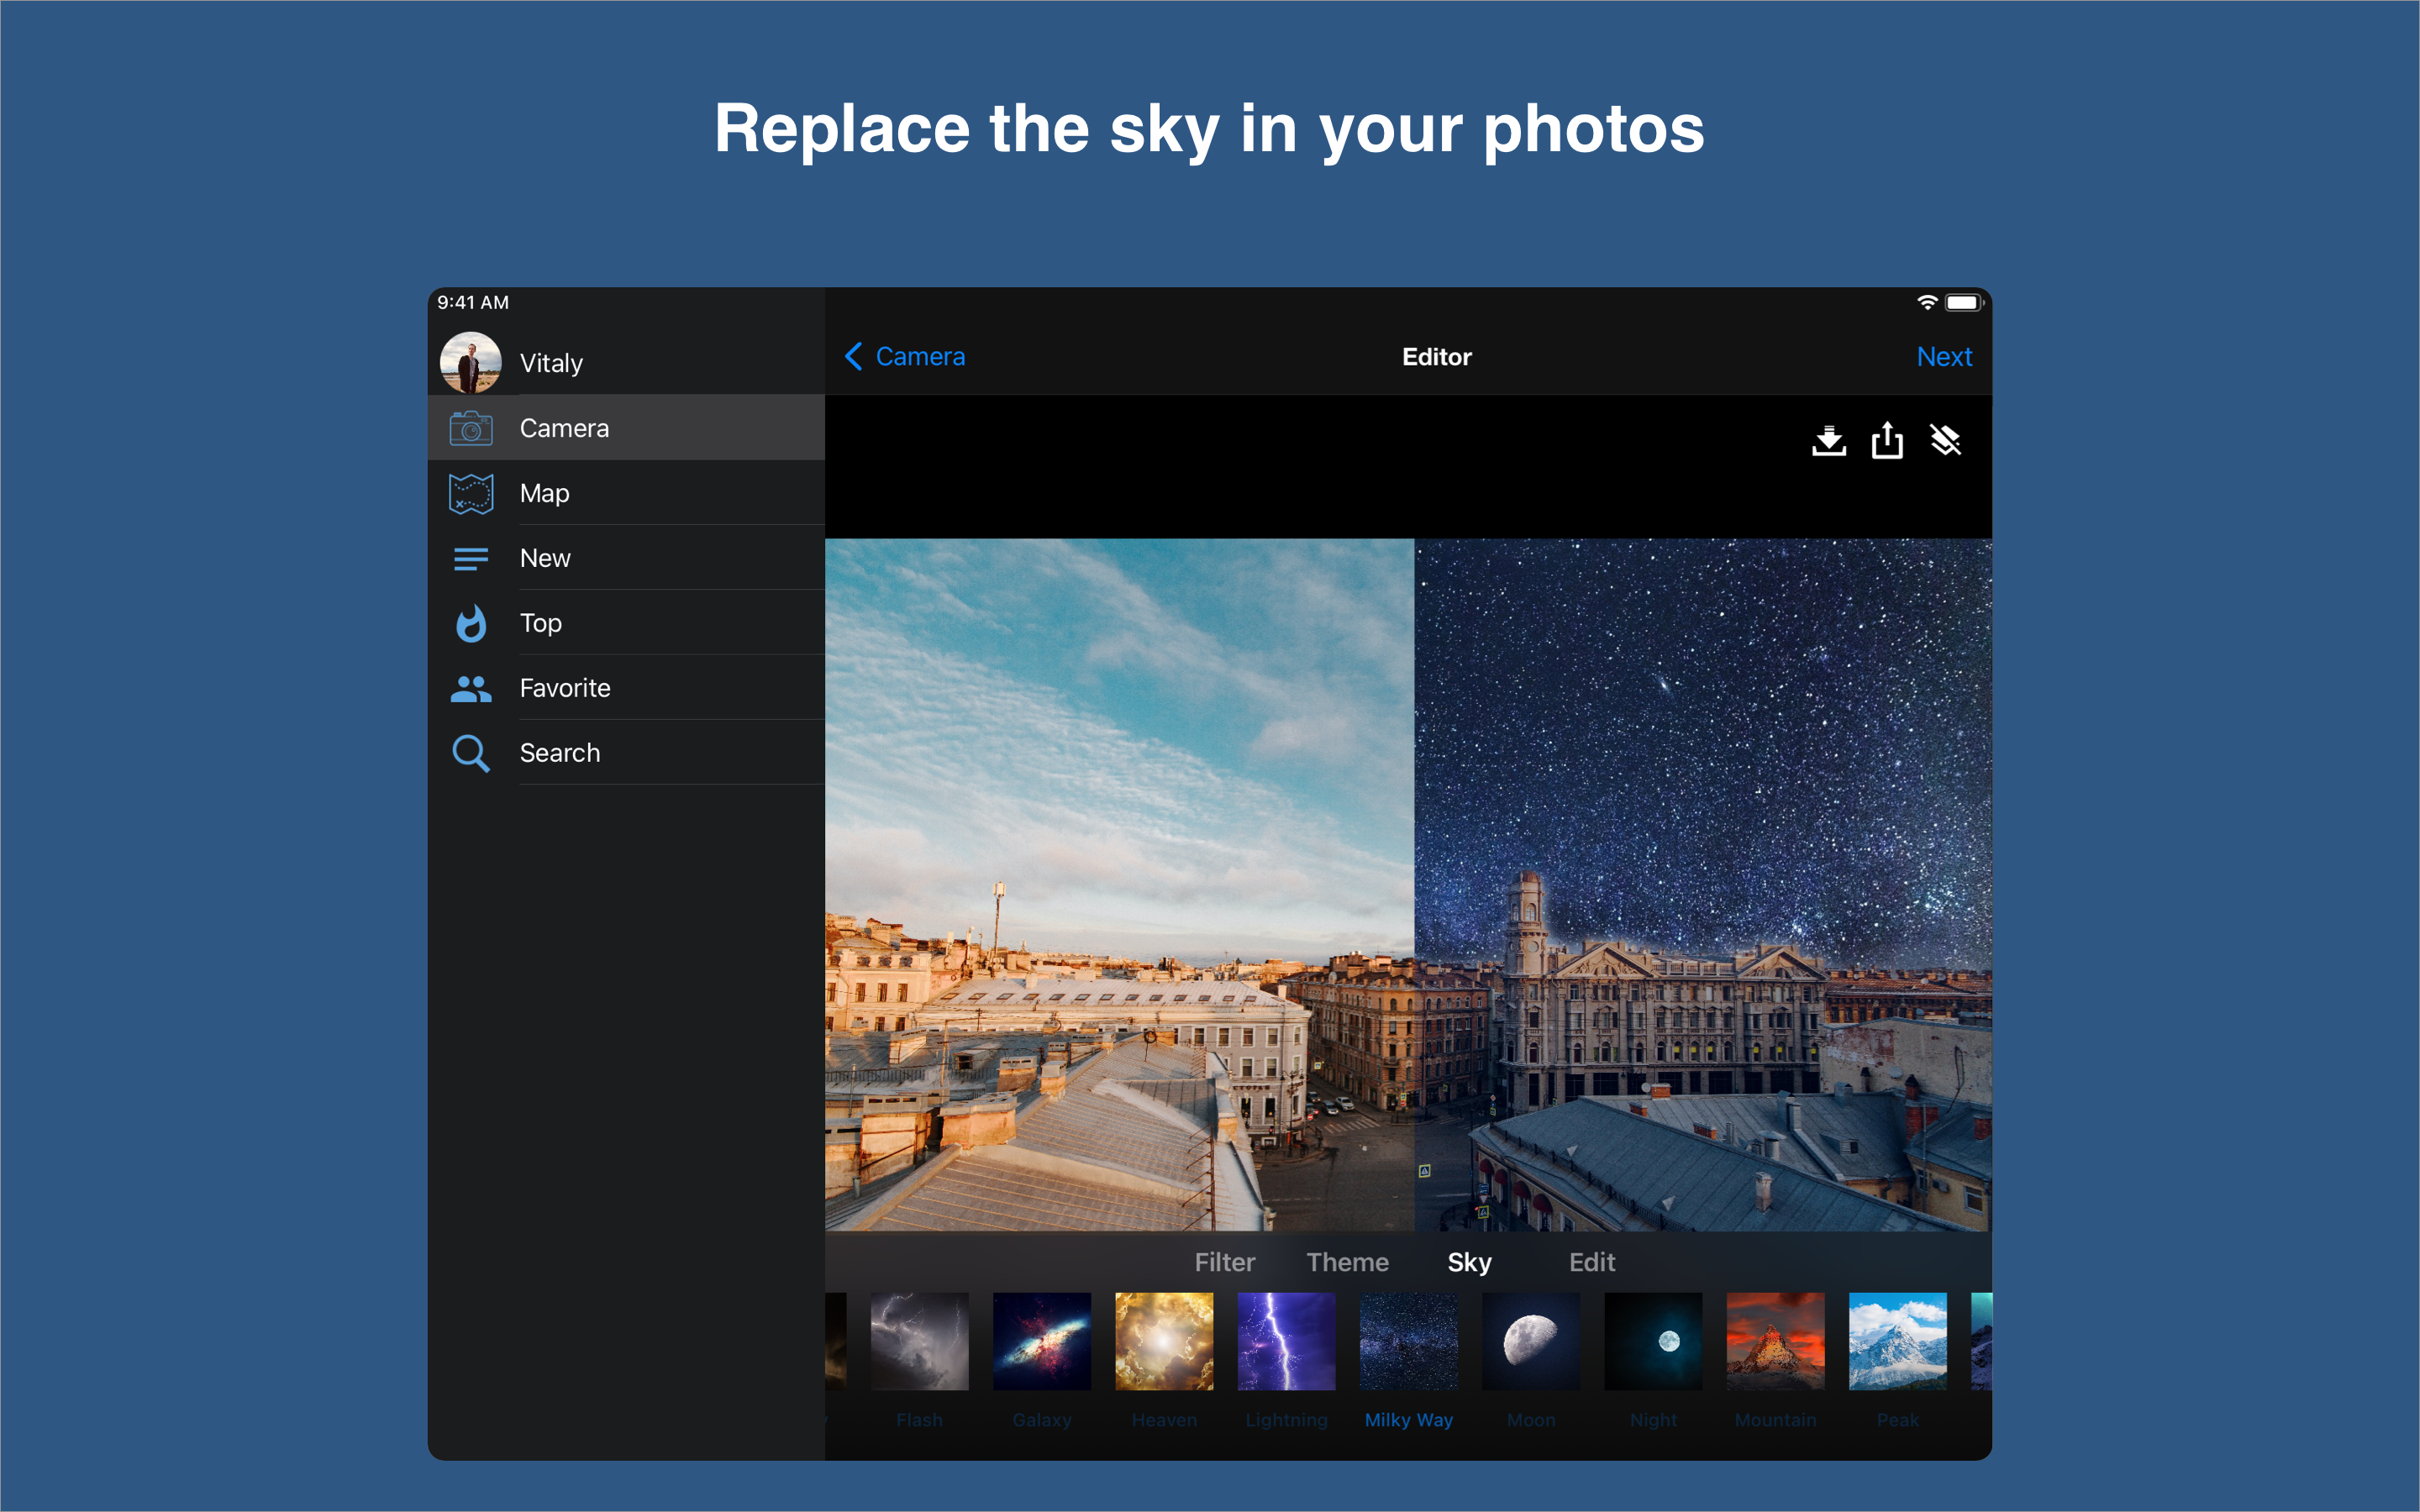Screen dimensions: 2420x1512
Task: Pick the Galaxy sky preset
Action: [1041, 1342]
